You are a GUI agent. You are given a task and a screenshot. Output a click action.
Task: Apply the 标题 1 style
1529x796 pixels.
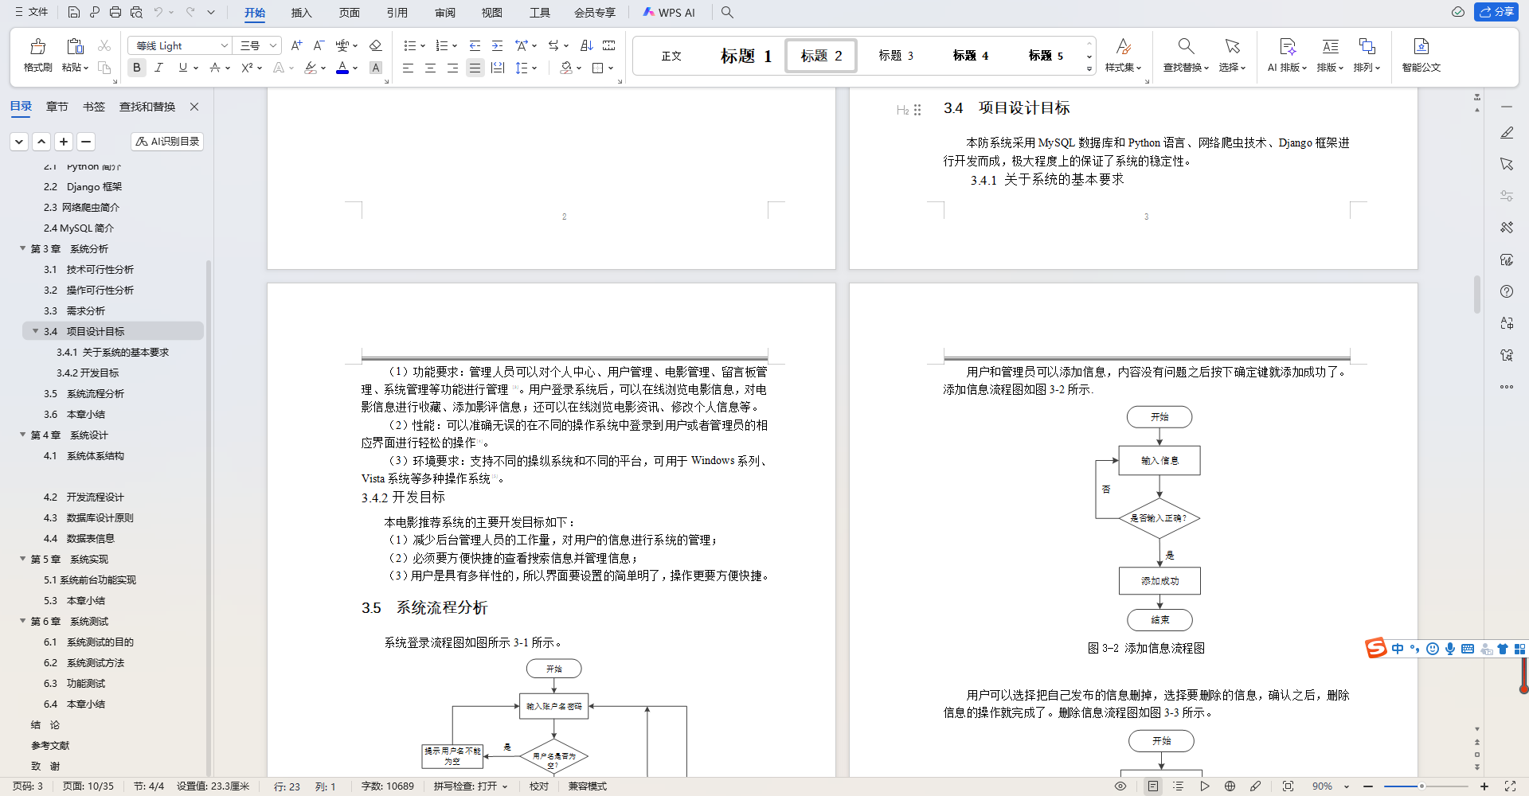[746, 56]
